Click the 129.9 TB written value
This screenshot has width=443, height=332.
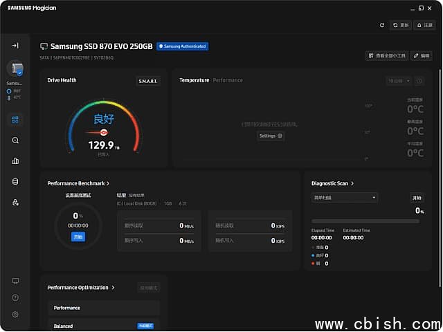[104, 145]
